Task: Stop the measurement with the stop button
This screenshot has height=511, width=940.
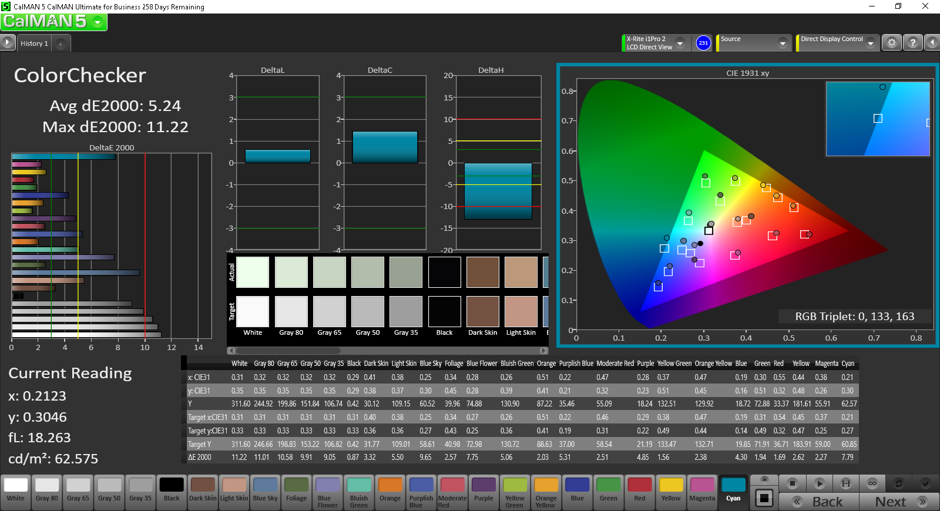Action: (793, 483)
